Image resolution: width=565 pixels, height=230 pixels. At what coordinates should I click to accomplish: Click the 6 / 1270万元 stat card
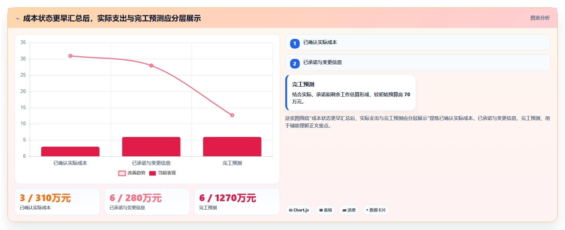tap(237, 201)
